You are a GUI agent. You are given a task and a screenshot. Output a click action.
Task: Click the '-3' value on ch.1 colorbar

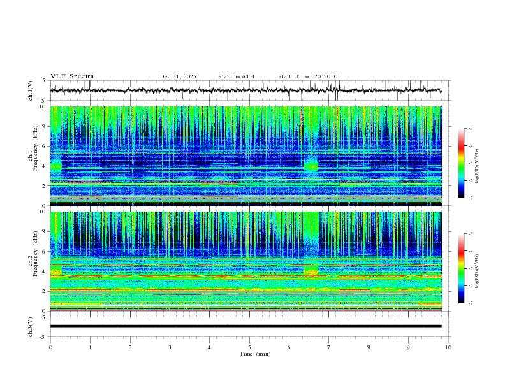point(470,128)
